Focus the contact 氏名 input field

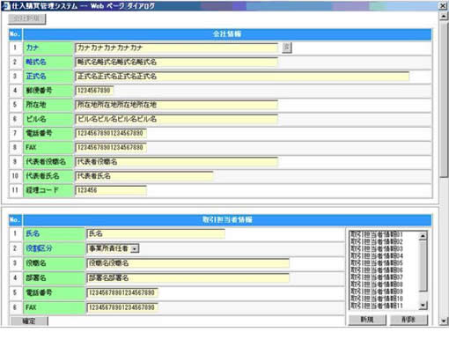click(x=156, y=233)
